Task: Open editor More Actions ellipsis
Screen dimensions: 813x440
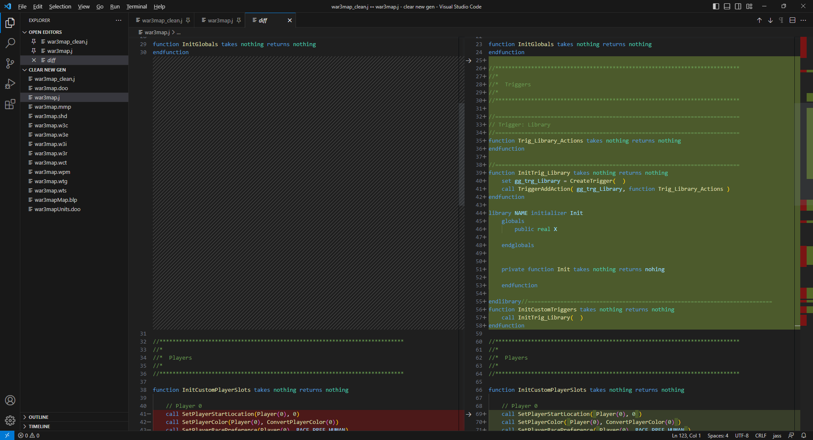Action: click(x=803, y=20)
